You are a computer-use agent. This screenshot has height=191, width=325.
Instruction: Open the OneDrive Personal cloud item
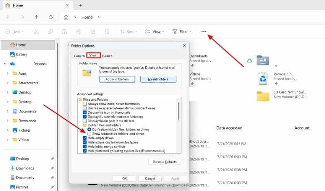point(28,64)
